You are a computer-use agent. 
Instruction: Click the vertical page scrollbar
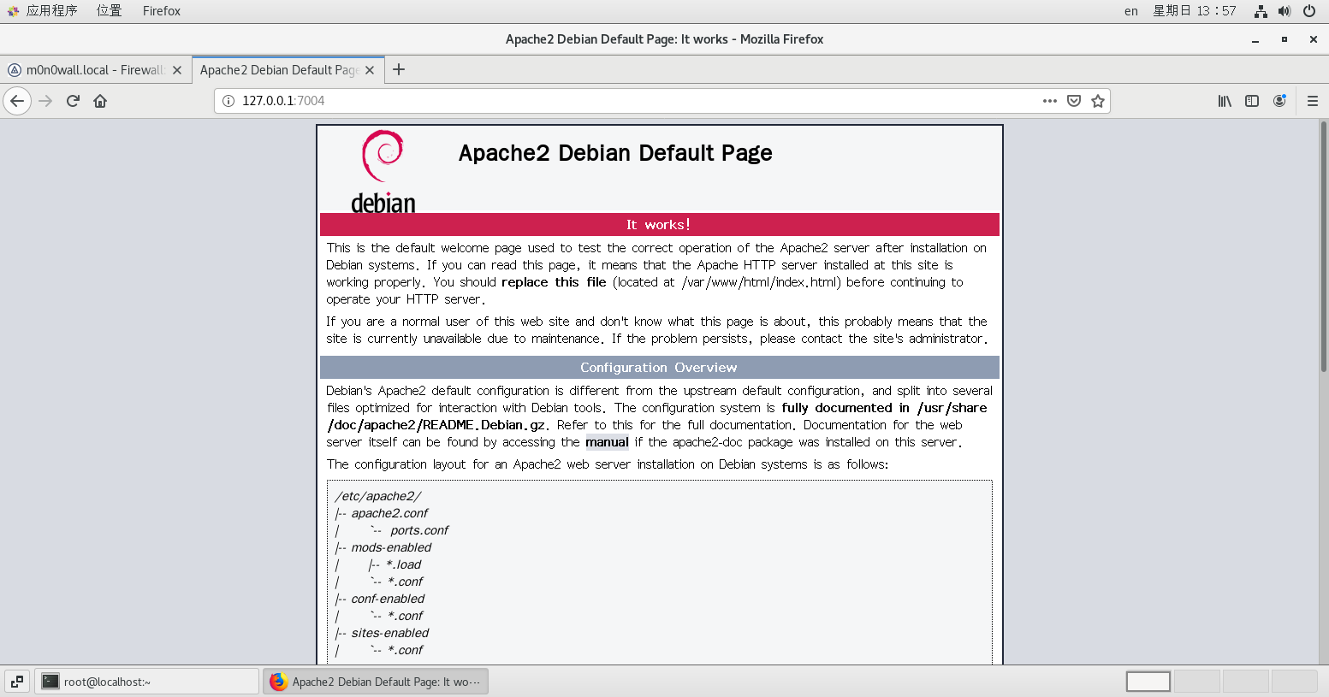[1323, 247]
